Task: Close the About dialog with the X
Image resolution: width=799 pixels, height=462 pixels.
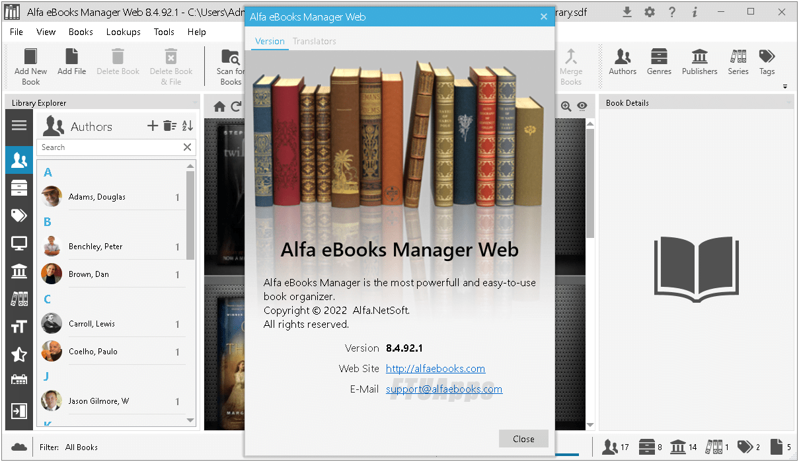Action: tap(544, 17)
